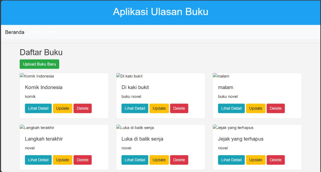Delete the Komik Indonesia book
Image resolution: width=321 pixels, height=172 pixels.
pos(82,109)
